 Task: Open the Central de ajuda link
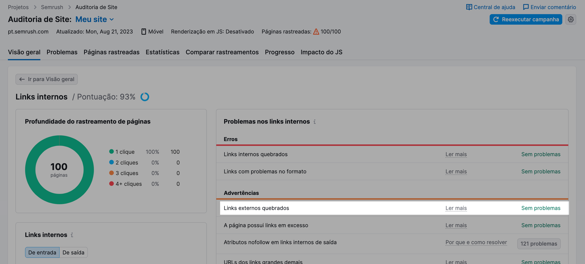point(491,7)
